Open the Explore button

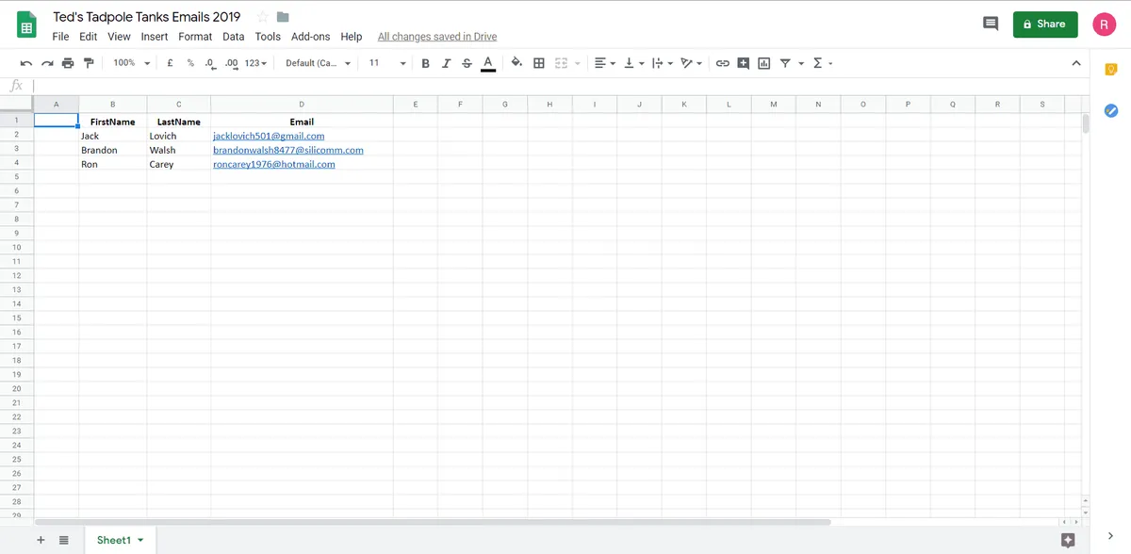click(1068, 540)
